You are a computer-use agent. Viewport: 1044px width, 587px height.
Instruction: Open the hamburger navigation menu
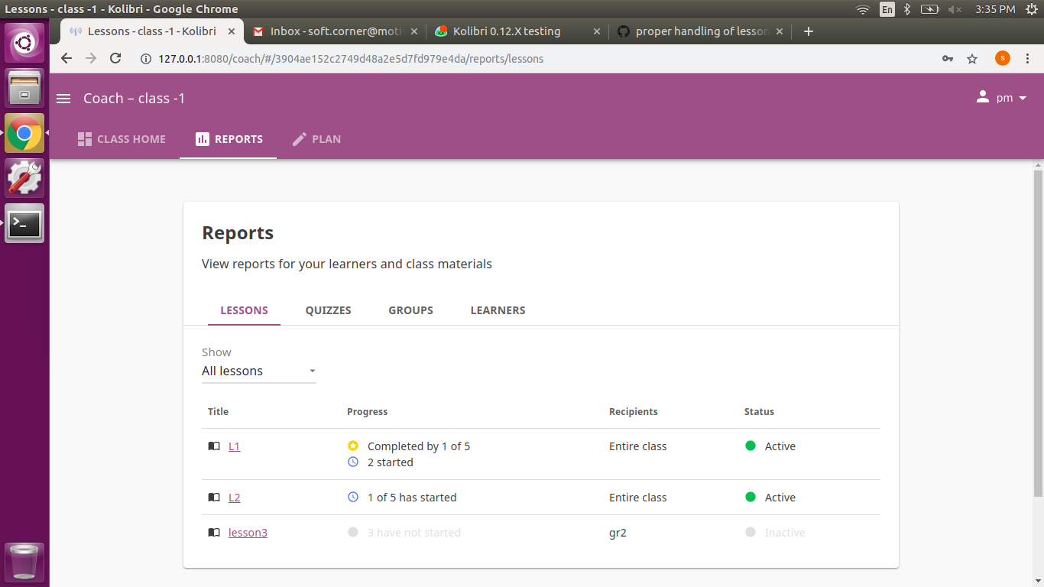[64, 99]
